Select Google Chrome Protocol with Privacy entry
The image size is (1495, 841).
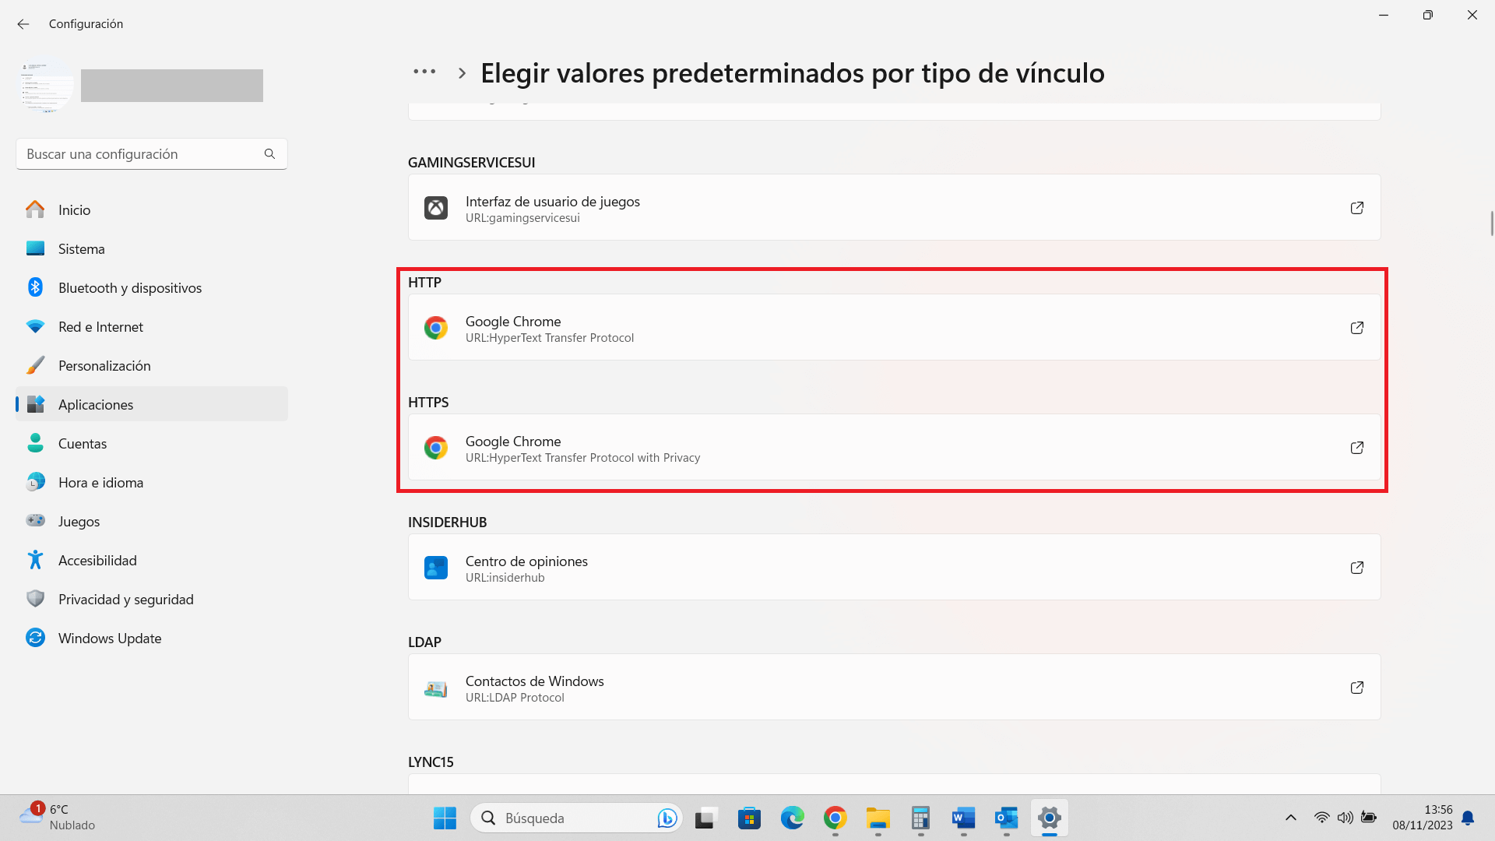894,447
